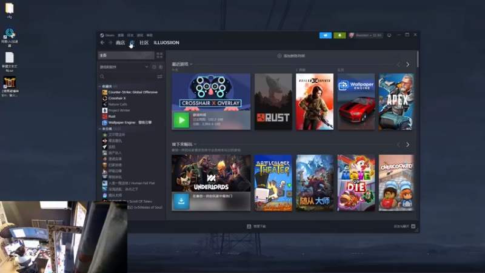The image size is (485, 273).
Task: Click the recent activity clock filter icon
Action: pos(154,67)
